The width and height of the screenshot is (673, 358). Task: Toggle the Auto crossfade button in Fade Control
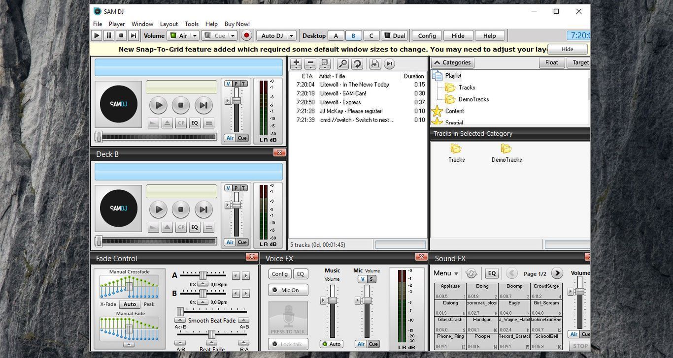130,304
